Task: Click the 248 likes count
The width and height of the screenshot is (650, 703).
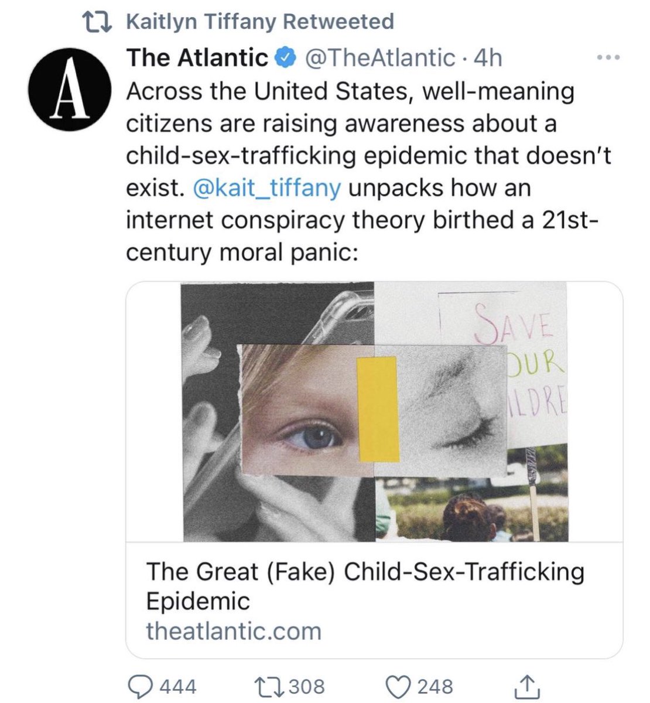Action: pos(435,686)
